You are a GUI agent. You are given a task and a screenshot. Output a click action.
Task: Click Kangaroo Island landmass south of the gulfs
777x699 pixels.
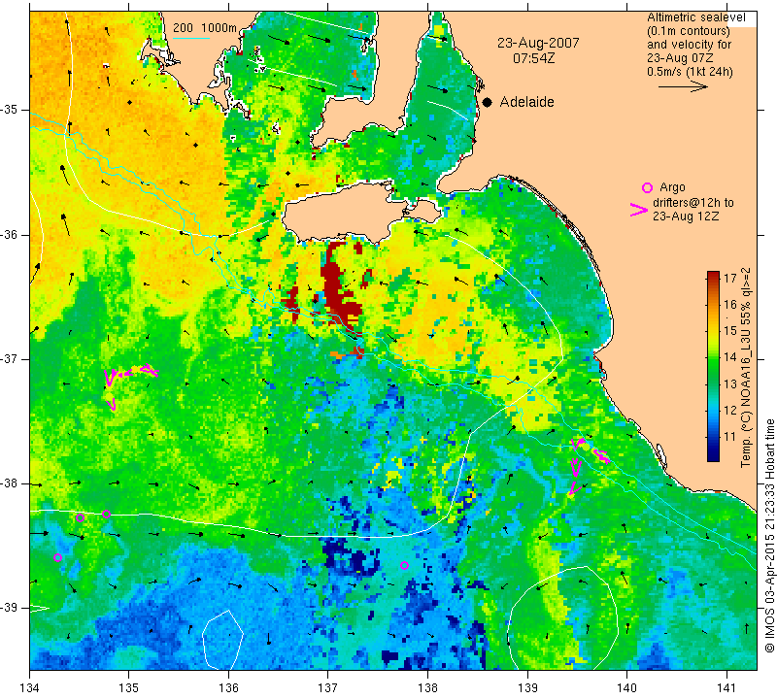click(x=347, y=212)
